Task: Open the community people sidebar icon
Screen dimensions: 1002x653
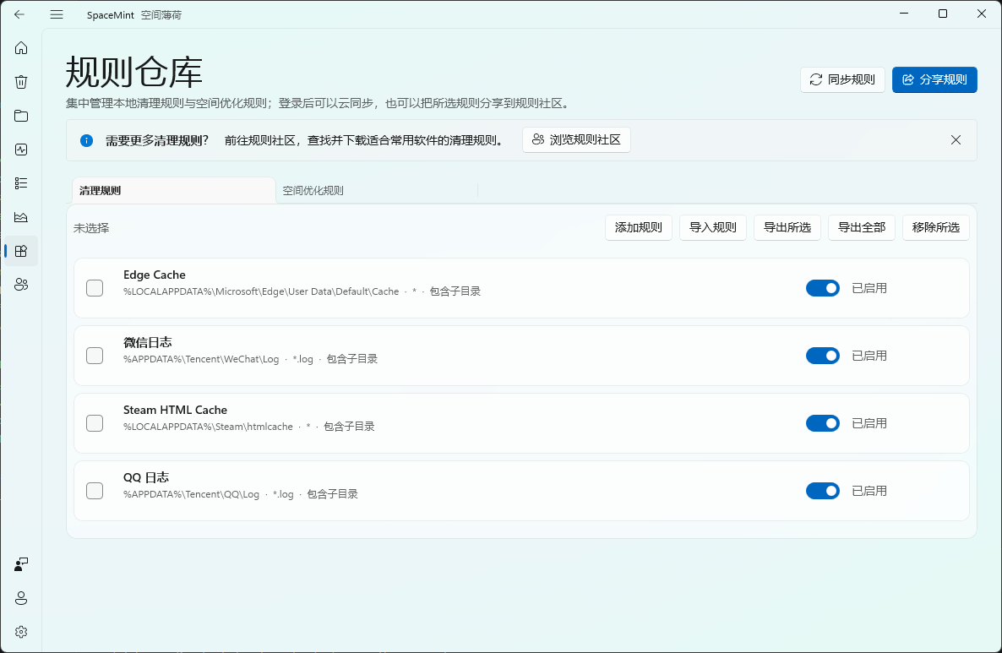Action: [21, 285]
